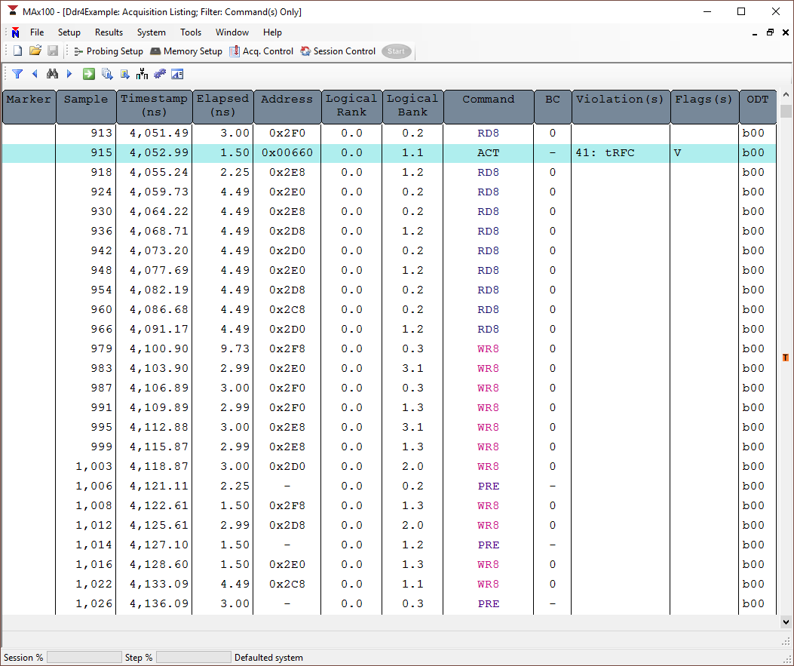Click the open folder icon
The image size is (794, 666).
(35, 51)
